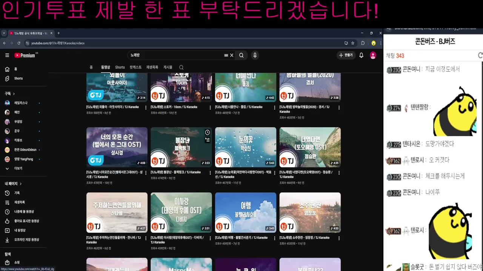Open the on-screen keyboard icon in search box

point(226,55)
